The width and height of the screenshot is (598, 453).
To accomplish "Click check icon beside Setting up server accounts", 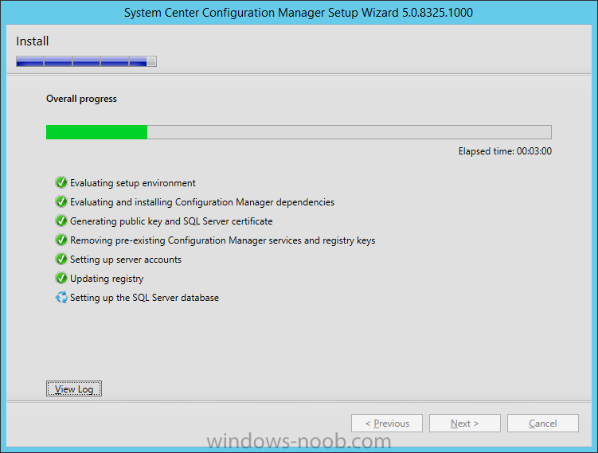I will (x=61, y=259).
